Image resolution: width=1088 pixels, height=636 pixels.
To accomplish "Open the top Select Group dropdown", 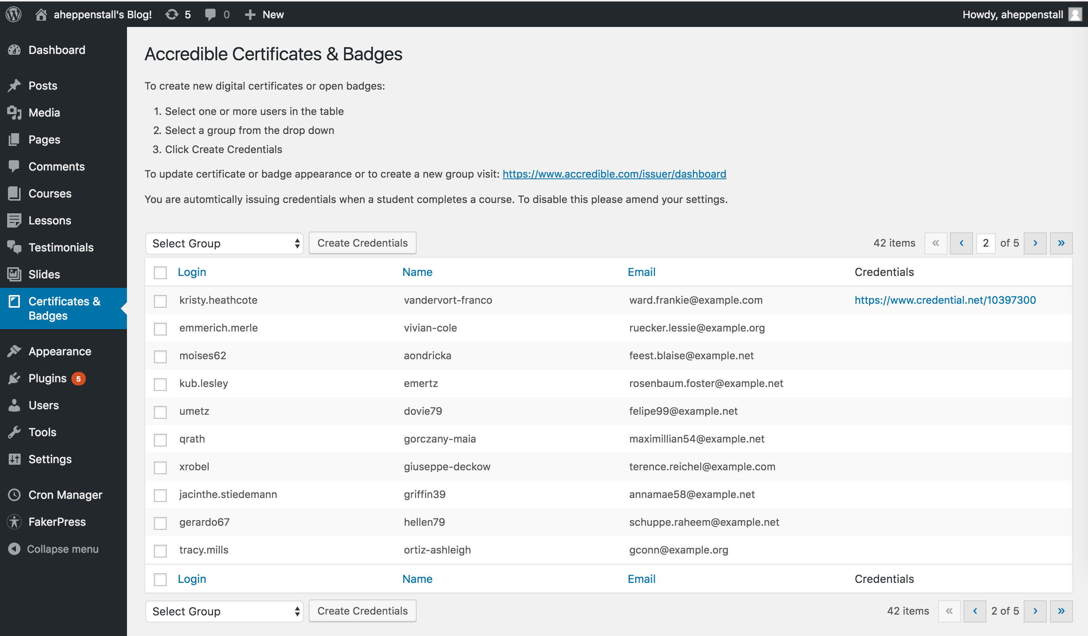I will (224, 243).
